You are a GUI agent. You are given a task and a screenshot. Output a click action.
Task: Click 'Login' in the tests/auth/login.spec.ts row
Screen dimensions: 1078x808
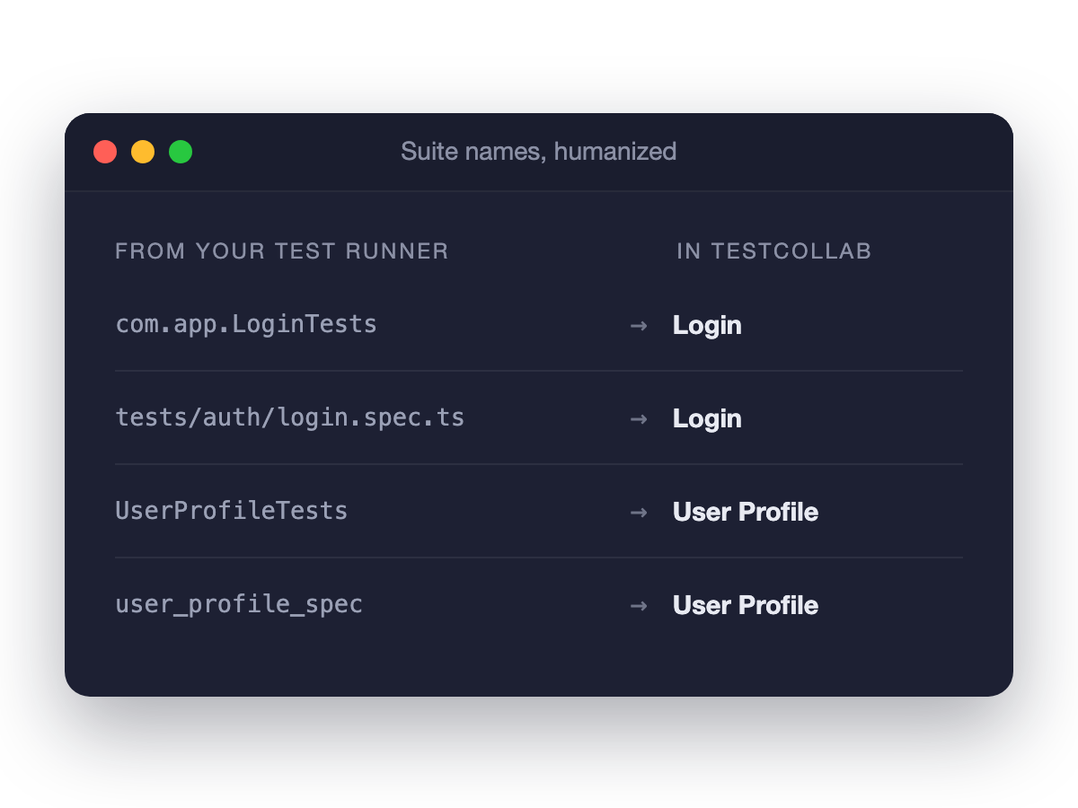click(707, 418)
